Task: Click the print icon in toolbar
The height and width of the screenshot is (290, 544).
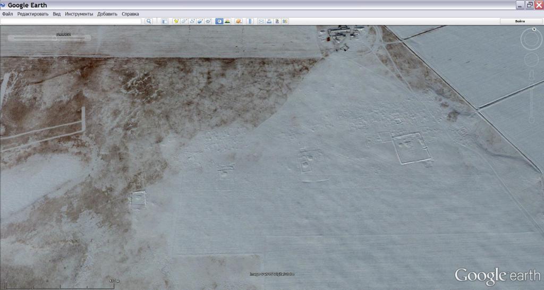Action: pyautogui.click(x=269, y=21)
